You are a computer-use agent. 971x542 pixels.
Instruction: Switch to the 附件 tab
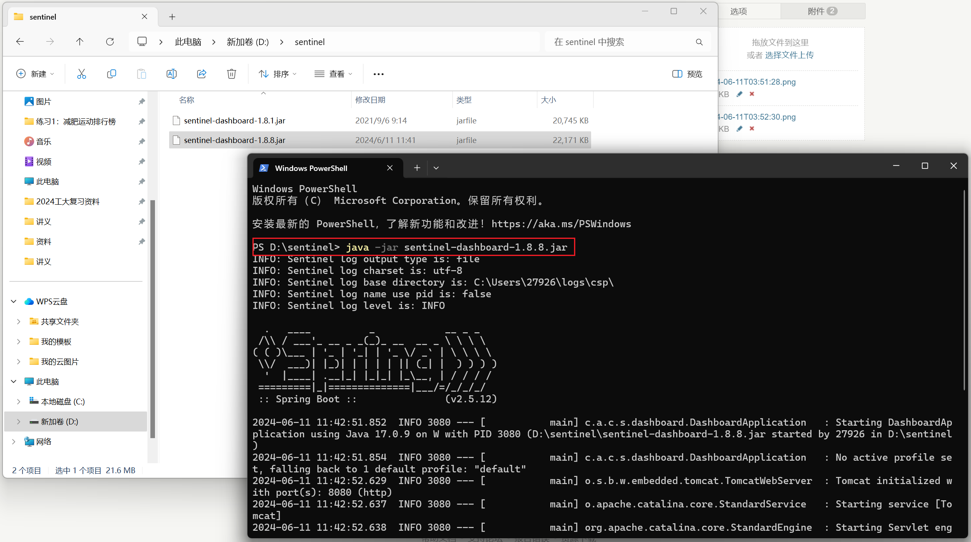pyautogui.click(x=822, y=11)
